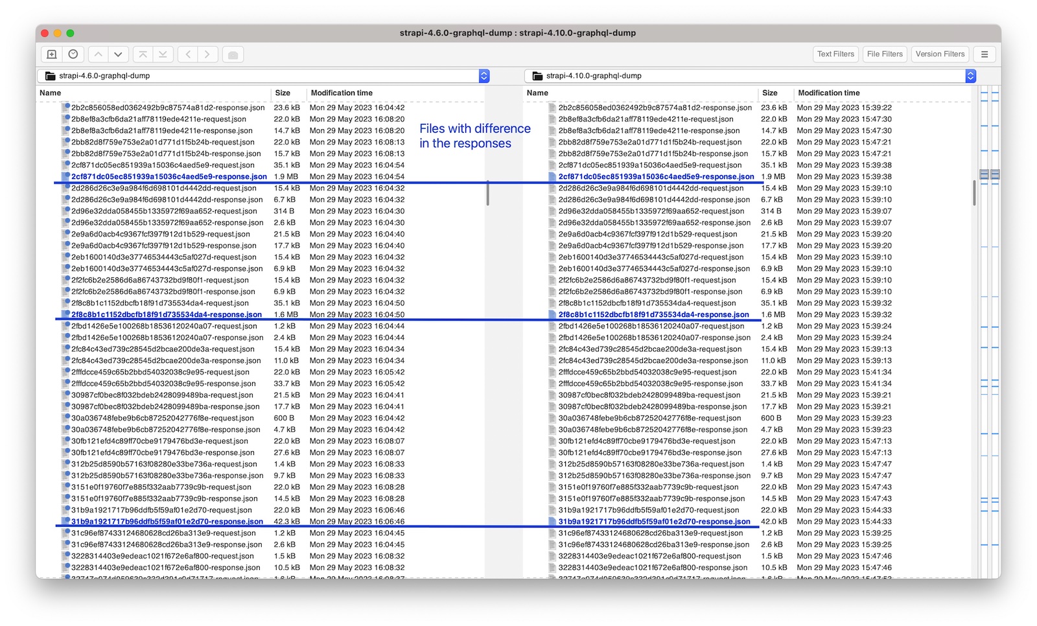Open the recent history clock icon
Viewport: 1037px width, 626px height.
click(73, 54)
